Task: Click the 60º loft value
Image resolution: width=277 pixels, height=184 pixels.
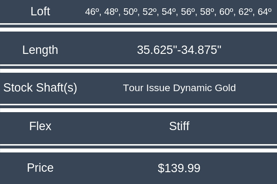Action: point(226,12)
